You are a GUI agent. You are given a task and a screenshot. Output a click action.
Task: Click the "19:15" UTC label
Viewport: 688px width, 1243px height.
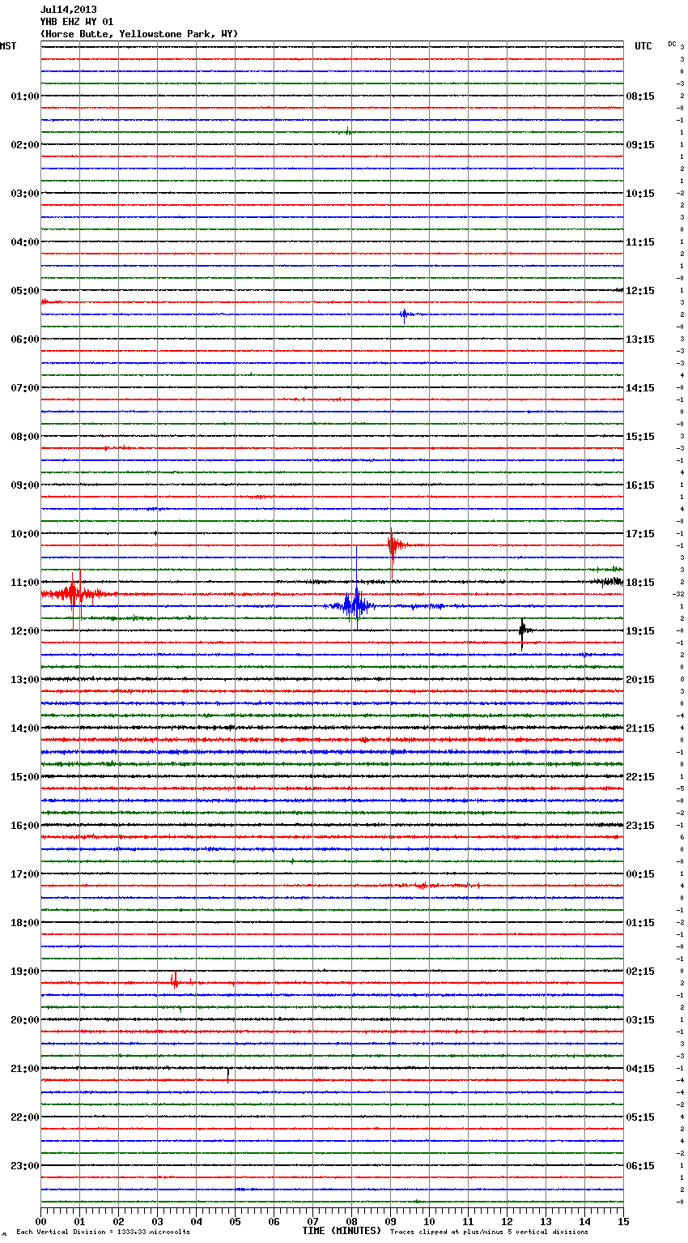(640, 631)
